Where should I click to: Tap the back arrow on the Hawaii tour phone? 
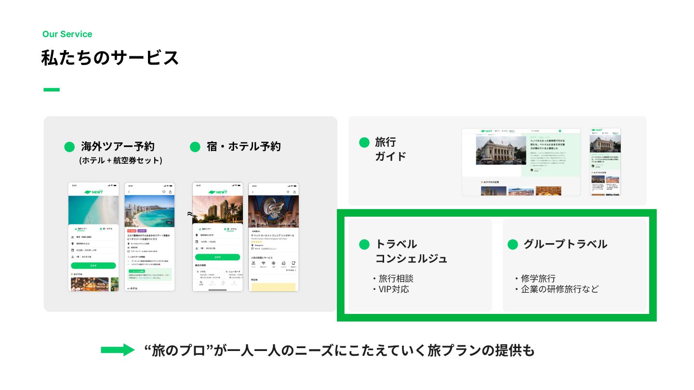point(129,192)
